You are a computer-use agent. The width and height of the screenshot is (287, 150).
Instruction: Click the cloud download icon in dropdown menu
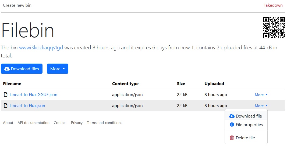pyautogui.click(x=232, y=116)
